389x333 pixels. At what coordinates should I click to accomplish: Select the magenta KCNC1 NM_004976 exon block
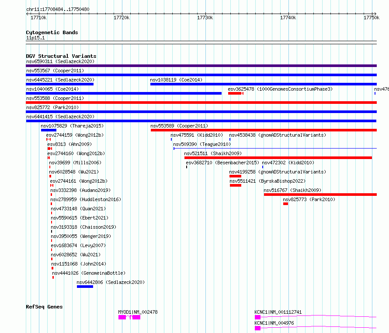pos(257,328)
